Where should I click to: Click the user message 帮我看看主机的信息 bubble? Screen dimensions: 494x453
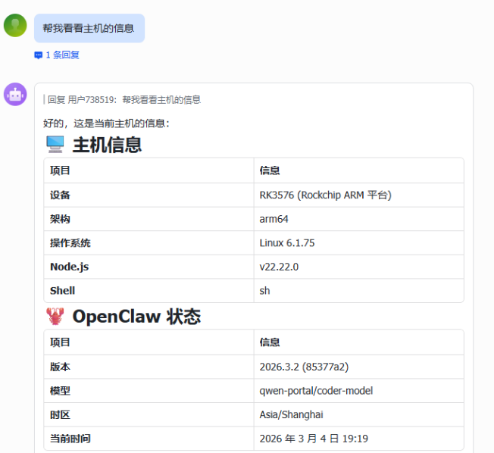89,28
